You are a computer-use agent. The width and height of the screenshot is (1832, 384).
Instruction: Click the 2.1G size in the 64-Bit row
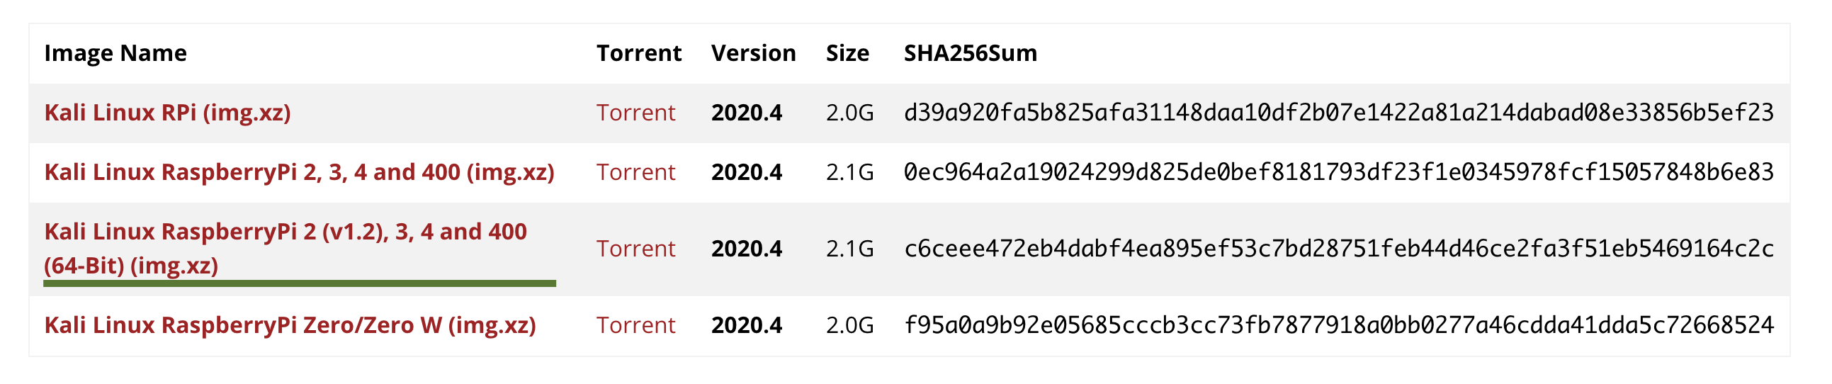pyautogui.click(x=849, y=248)
